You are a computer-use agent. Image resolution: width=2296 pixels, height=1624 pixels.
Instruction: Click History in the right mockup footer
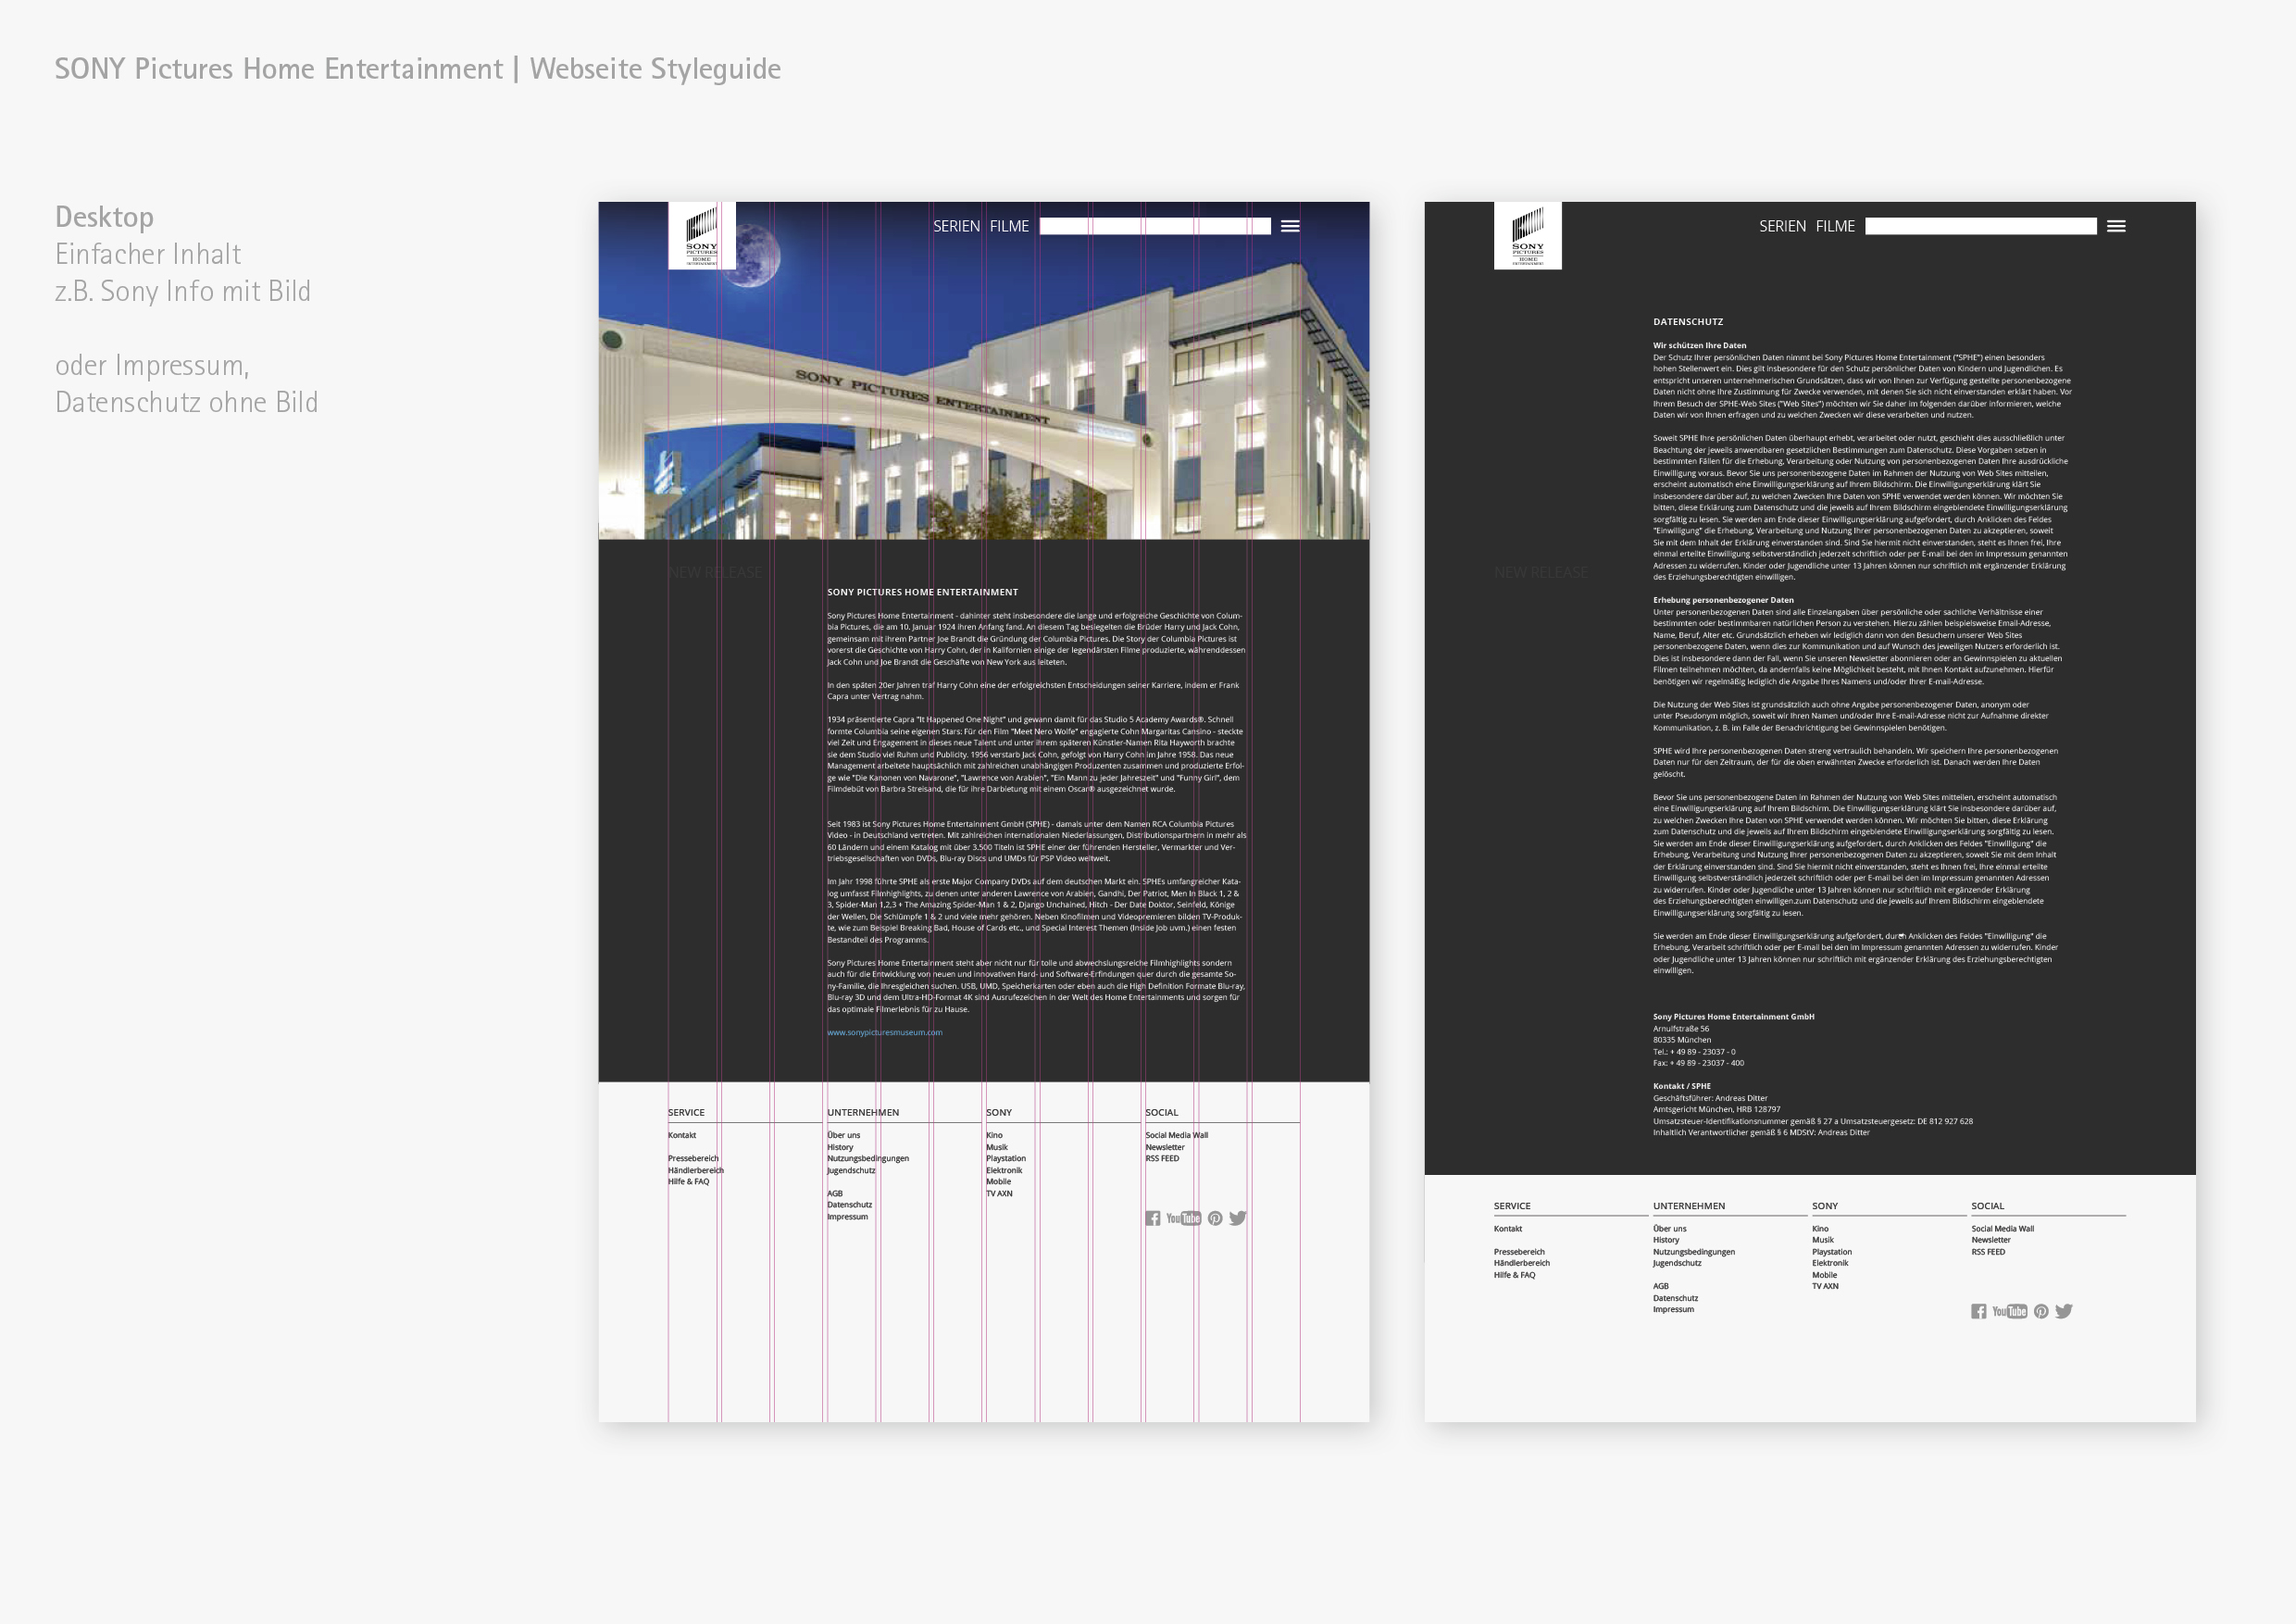point(1666,1240)
